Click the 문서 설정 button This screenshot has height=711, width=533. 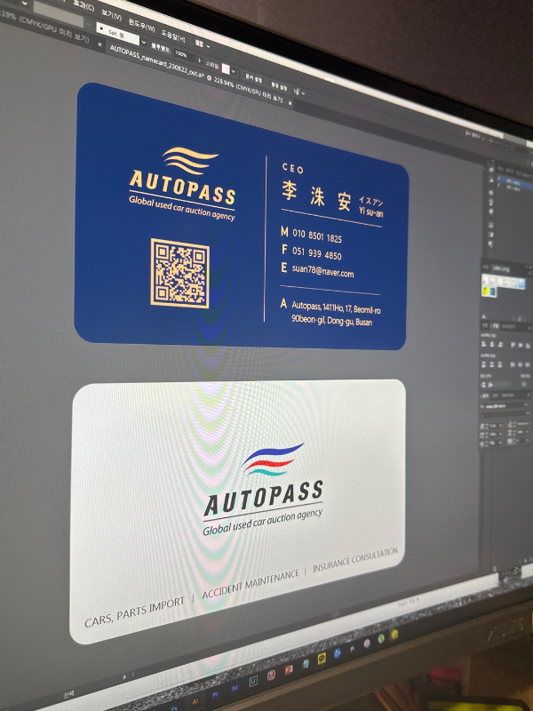click(x=253, y=78)
